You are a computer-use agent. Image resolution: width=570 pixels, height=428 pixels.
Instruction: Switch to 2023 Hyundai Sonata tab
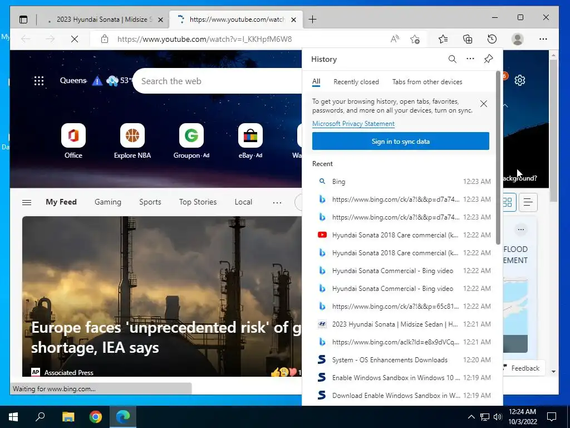point(104,20)
